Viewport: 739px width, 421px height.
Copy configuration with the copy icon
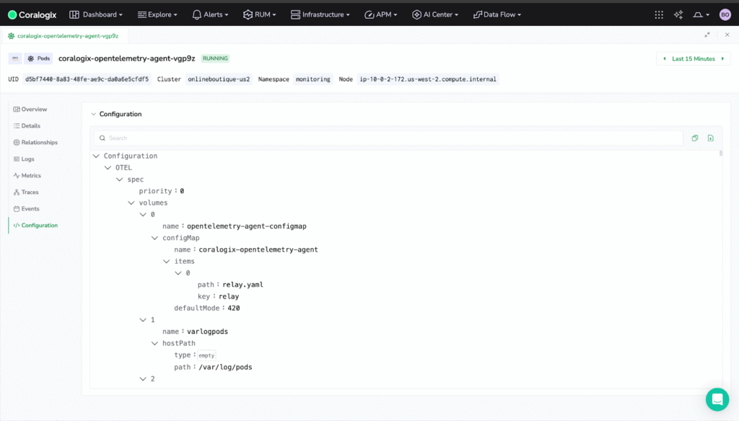(695, 138)
